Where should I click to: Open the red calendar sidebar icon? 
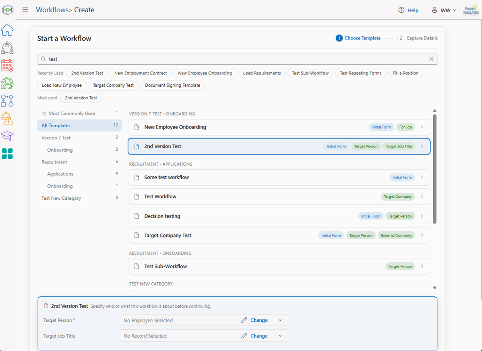7,65
